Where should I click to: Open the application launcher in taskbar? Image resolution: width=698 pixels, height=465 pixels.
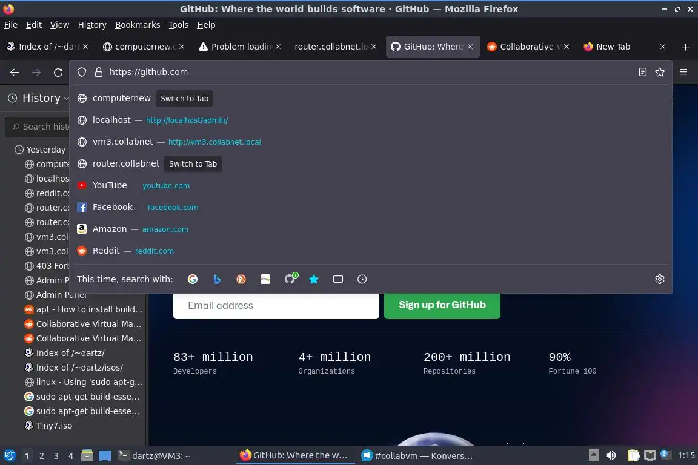9,456
